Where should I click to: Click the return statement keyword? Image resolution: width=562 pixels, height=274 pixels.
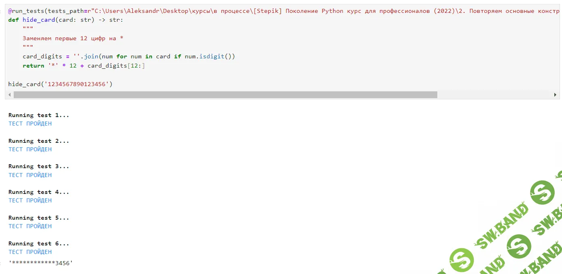33,66
